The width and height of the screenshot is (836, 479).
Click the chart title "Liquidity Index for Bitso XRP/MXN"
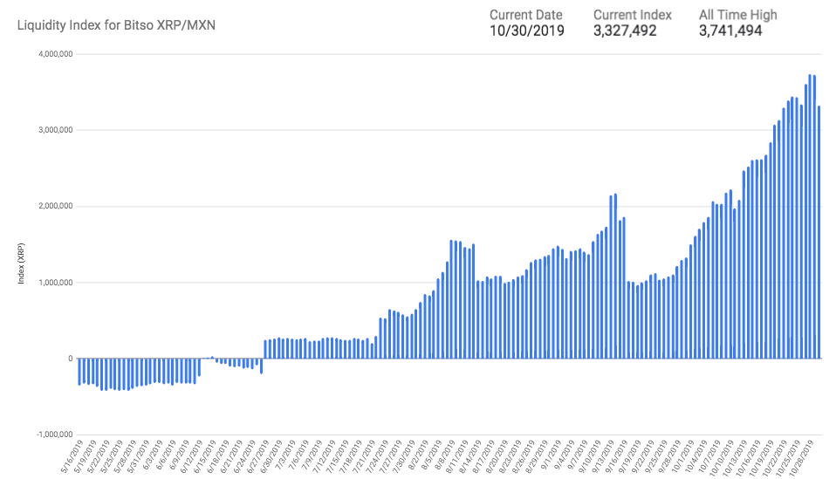pos(116,25)
